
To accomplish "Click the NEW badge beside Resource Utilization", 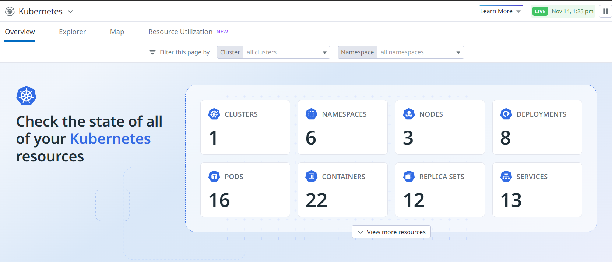I will [222, 32].
